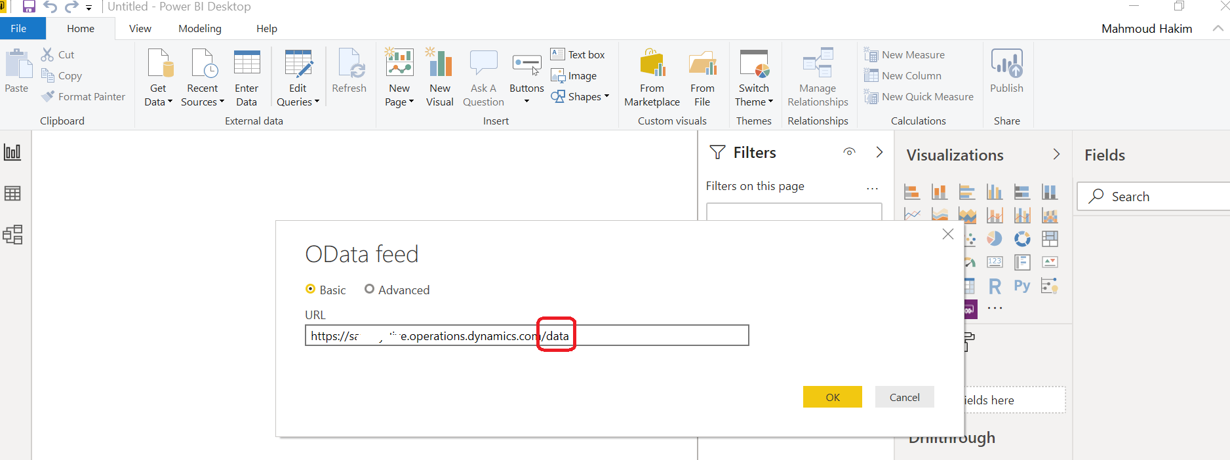Close the OData feed dialog
This screenshot has width=1230, height=460.
948,234
